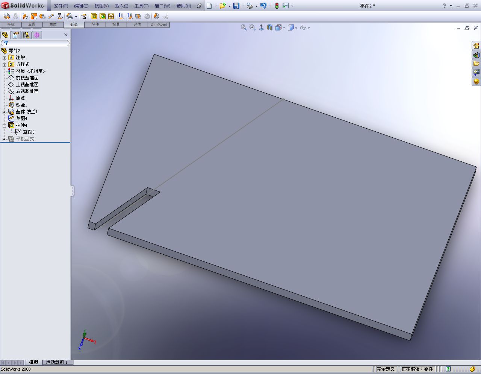Expand the 注解 tree node

pos(4,58)
